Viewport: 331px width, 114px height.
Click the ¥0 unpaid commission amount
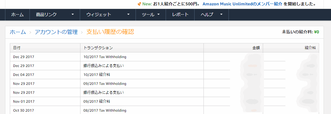[316, 32]
